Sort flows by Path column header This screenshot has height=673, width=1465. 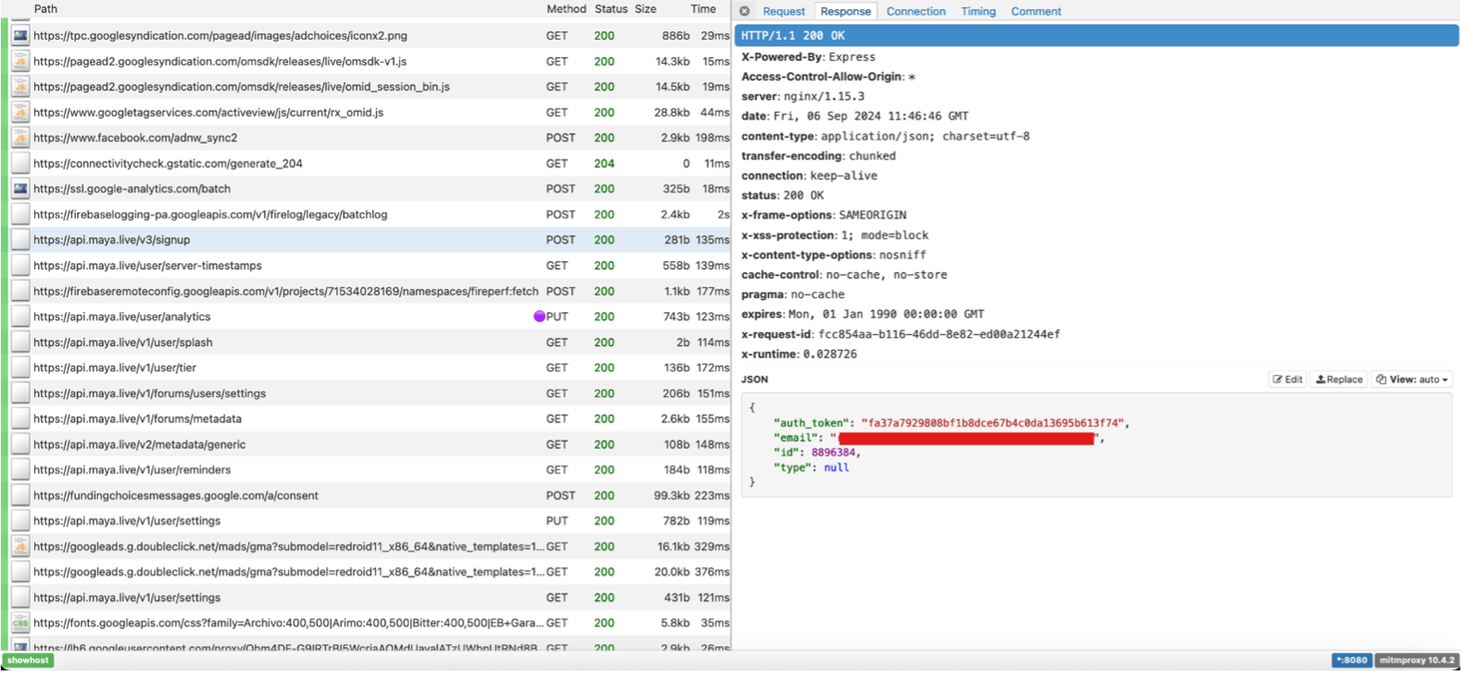tap(45, 9)
